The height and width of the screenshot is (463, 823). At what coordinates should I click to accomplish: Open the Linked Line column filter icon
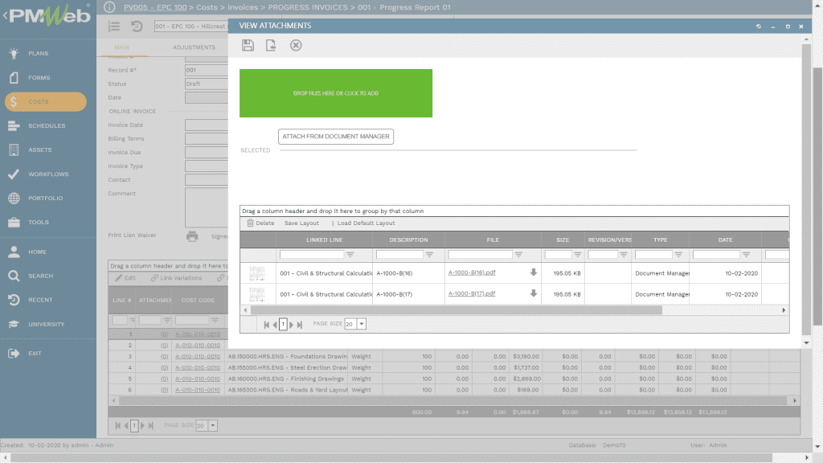350,255
